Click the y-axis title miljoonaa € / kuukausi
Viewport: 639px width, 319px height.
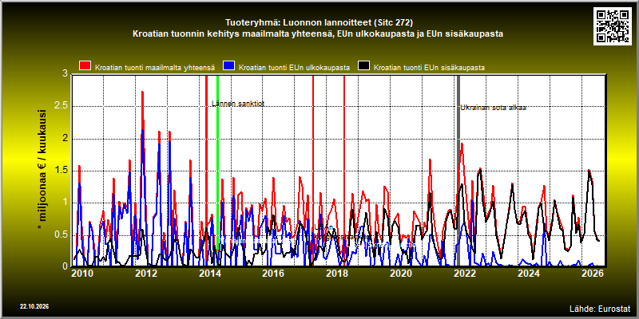42,170
